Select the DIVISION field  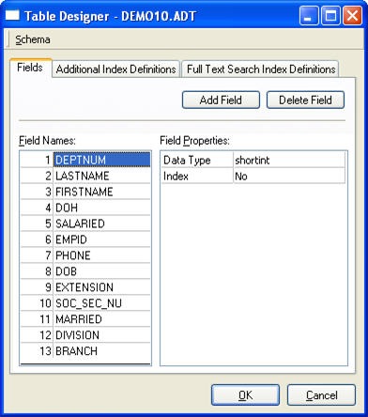click(102, 335)
